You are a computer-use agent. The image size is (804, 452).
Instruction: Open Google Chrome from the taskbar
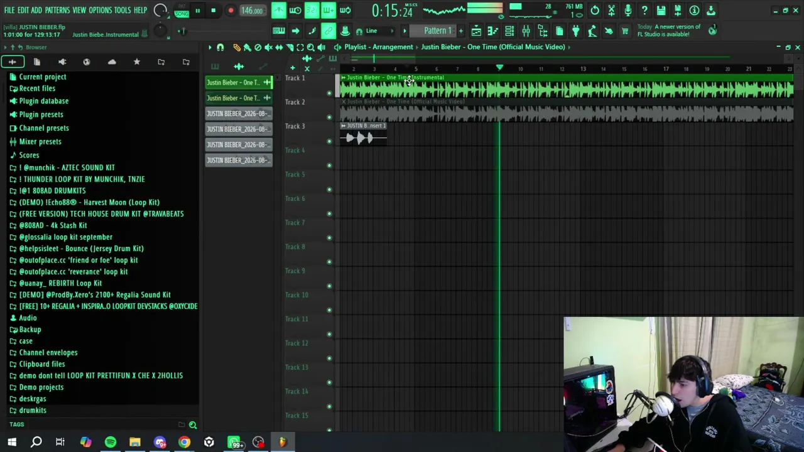184,443
